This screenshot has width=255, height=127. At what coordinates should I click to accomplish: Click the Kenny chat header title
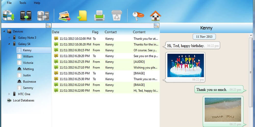pyautogui.click(x=206, y=28)
